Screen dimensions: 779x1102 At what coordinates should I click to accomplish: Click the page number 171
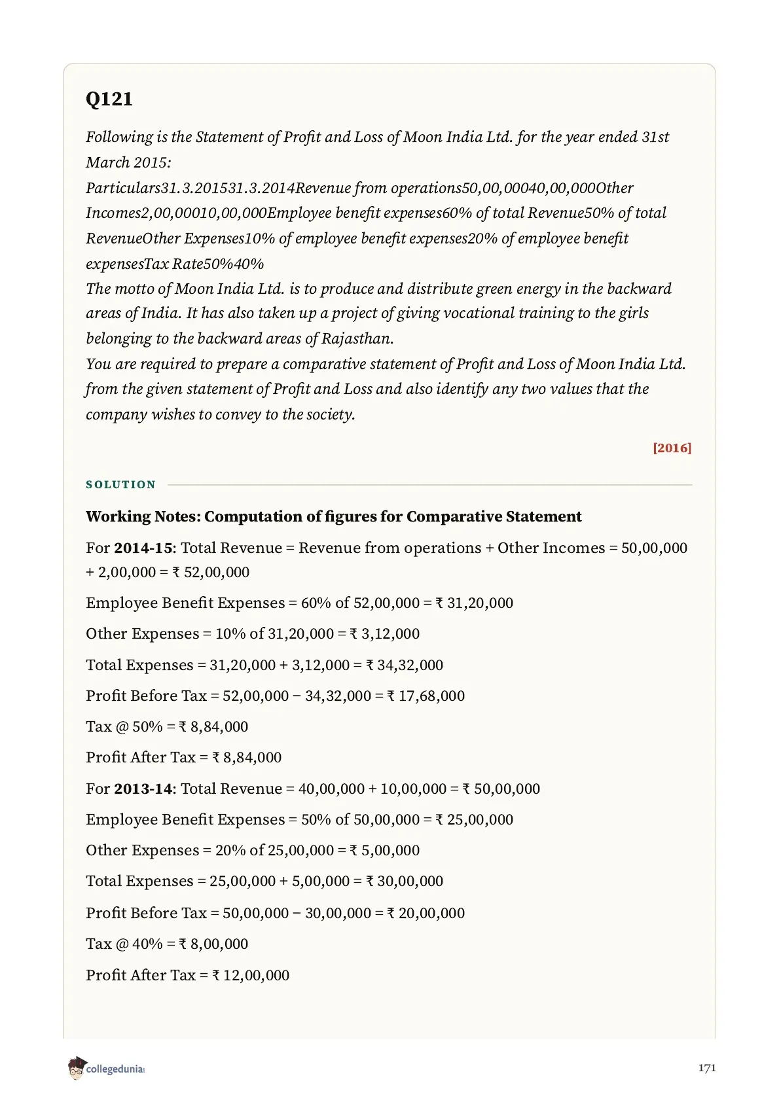[x=707, y=1068]
